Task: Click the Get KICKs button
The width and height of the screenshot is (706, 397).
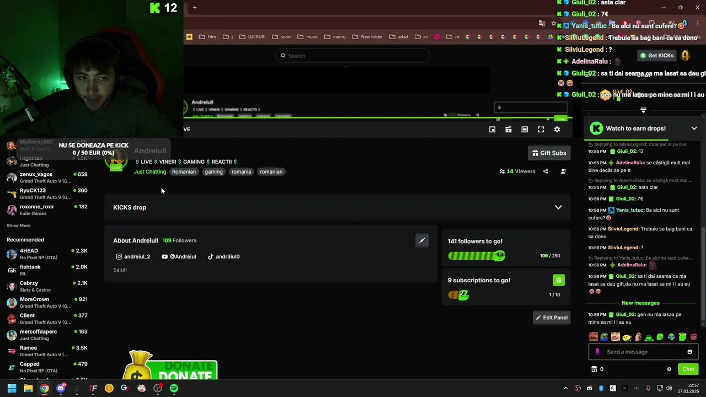Action: pyautogui.click(x=656, y=56)
